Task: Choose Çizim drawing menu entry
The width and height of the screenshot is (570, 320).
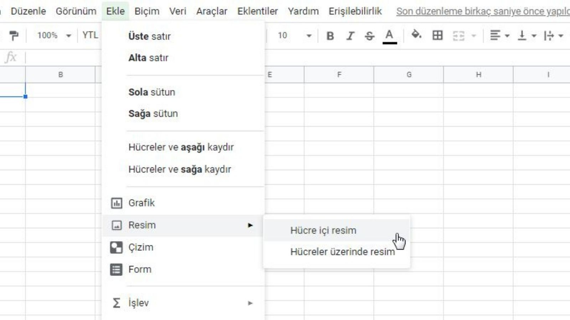Action: point(141,247)
